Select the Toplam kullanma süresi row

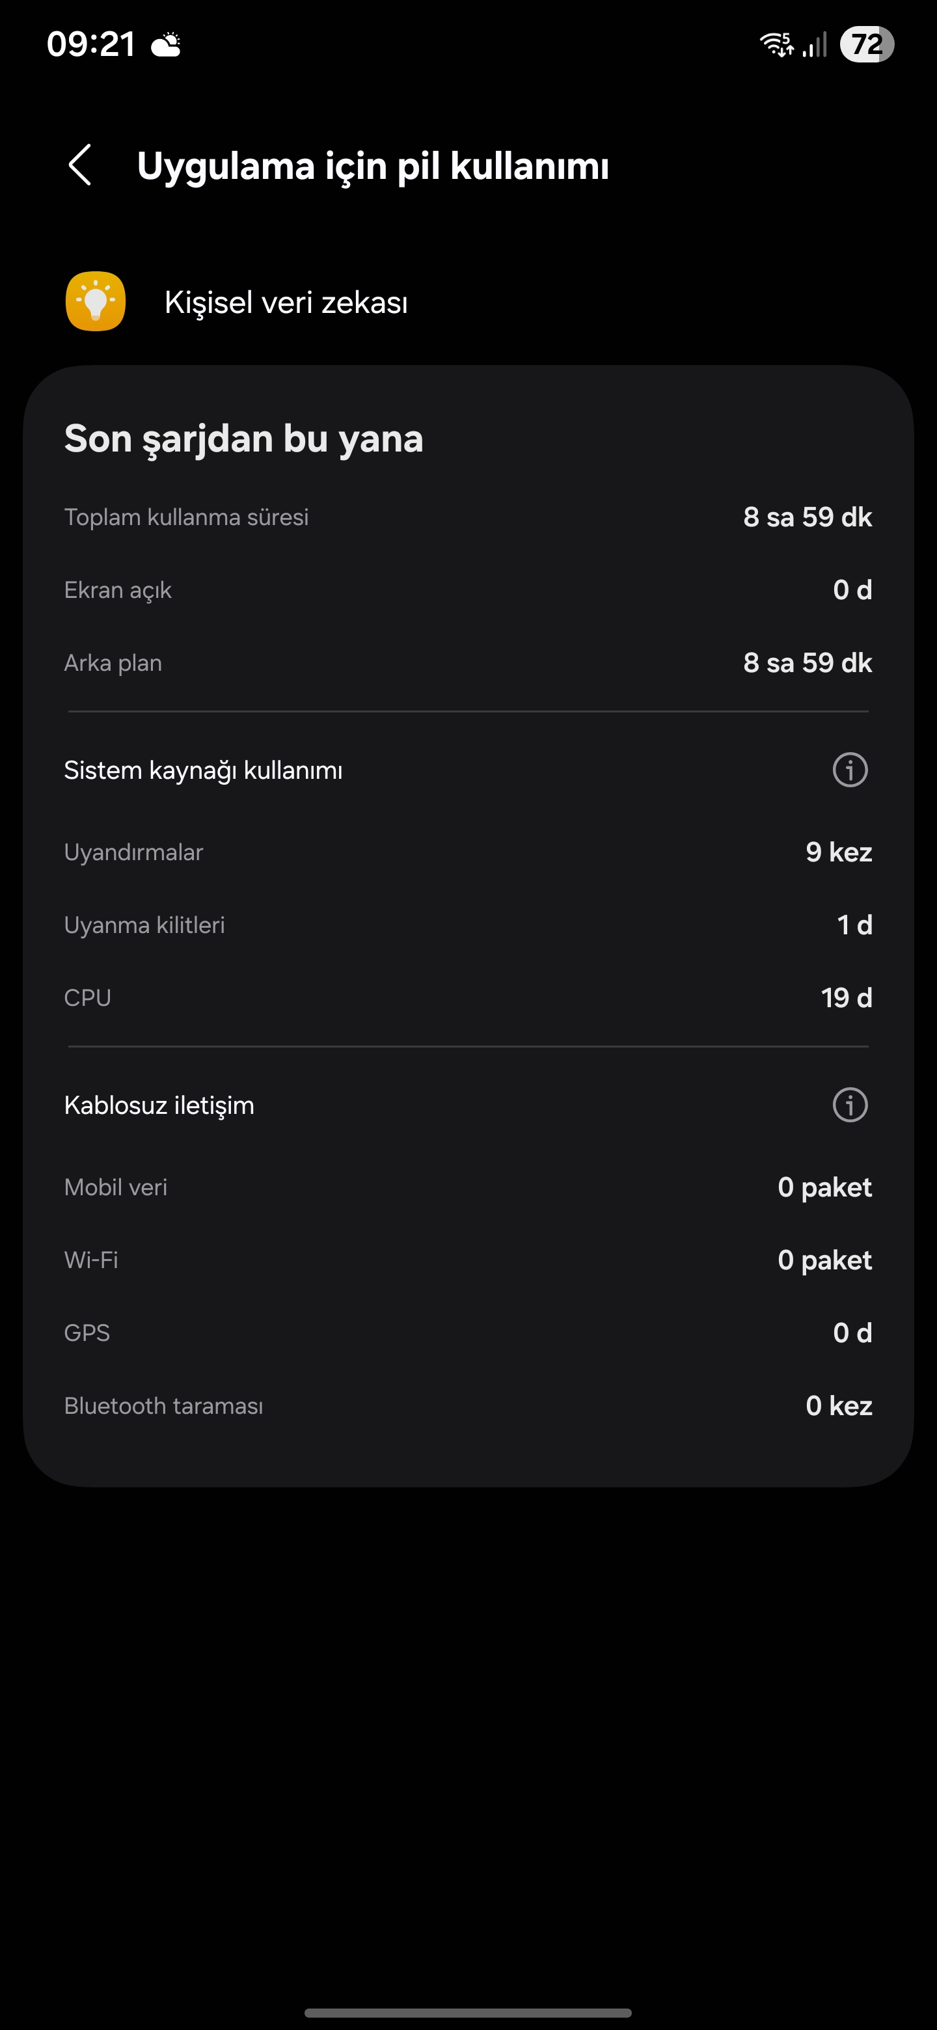click(x=468, y=517)
